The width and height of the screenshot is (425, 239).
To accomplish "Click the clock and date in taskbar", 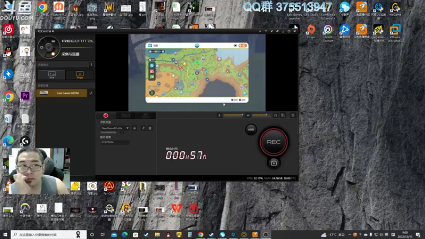I will (x=405, y=234).
